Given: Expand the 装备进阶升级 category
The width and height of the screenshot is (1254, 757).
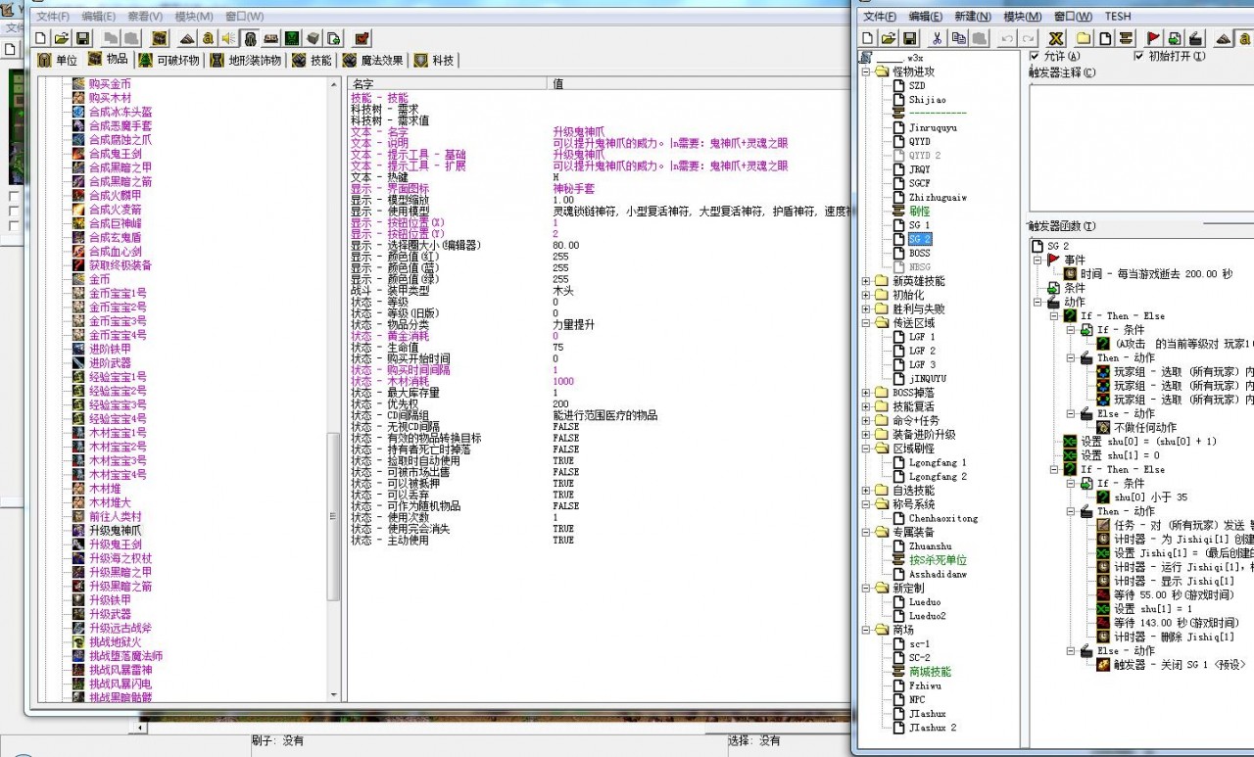Looking at the screenshot, I should coord(866,434).
